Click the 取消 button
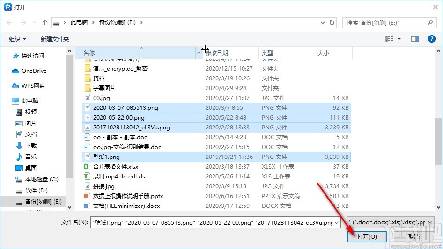 pyautogui.click(x=414, y=236)
